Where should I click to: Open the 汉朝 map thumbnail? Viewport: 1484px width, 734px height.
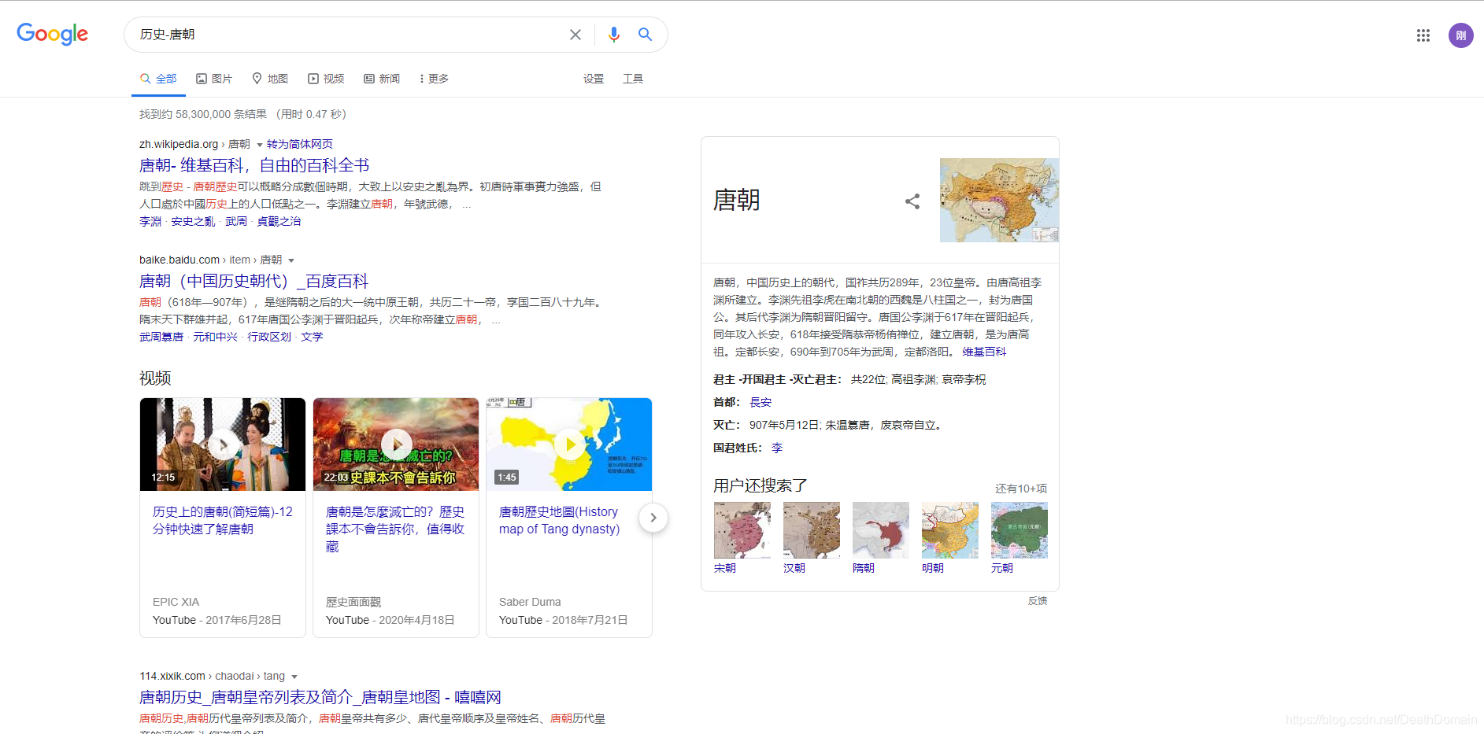click(x=811, y=530)
